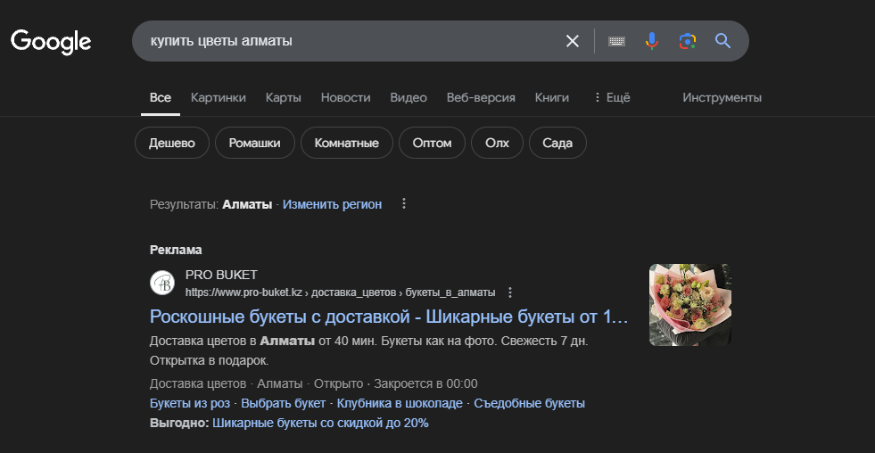The image size is (875, 453).
Task: Click the Закроется в 00:00 text
Action: (425, 383)
